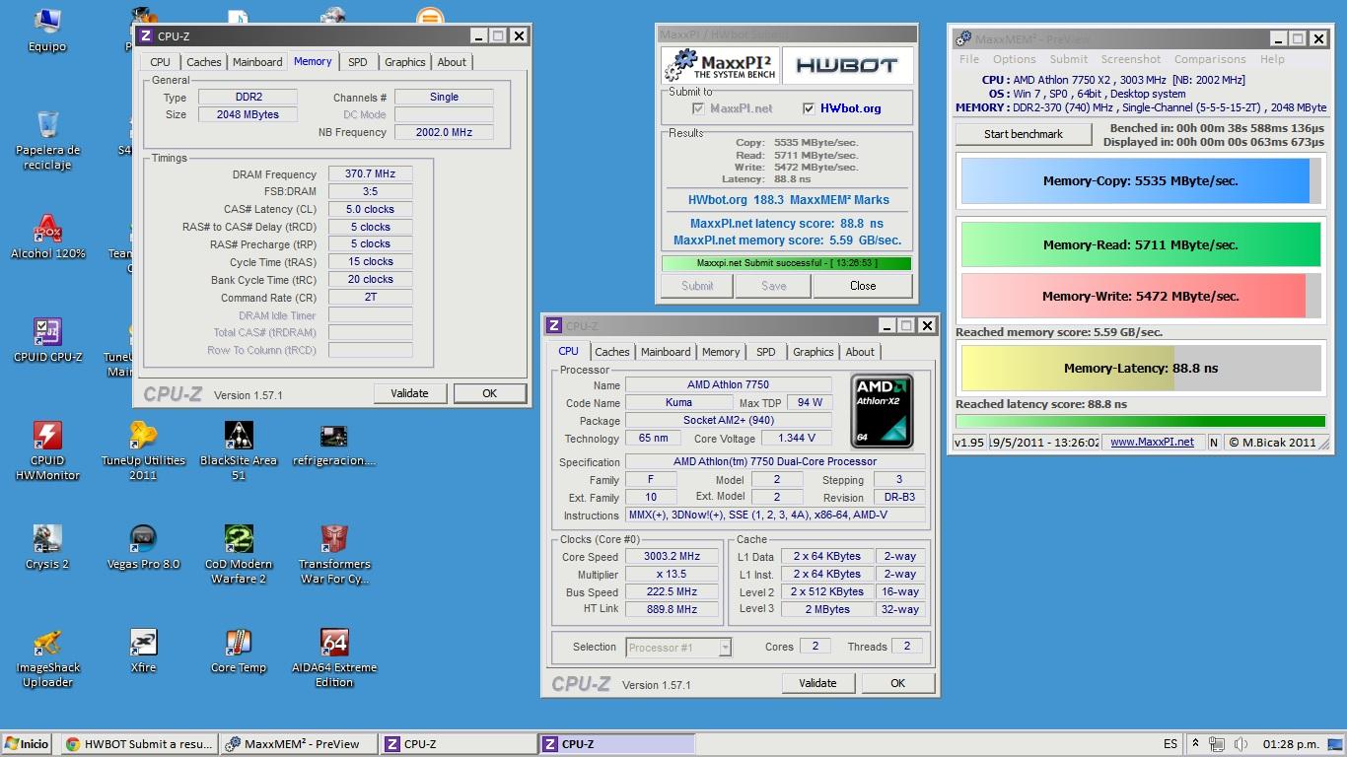Click the Memory-Latency result bar

tap(1141, 368)
